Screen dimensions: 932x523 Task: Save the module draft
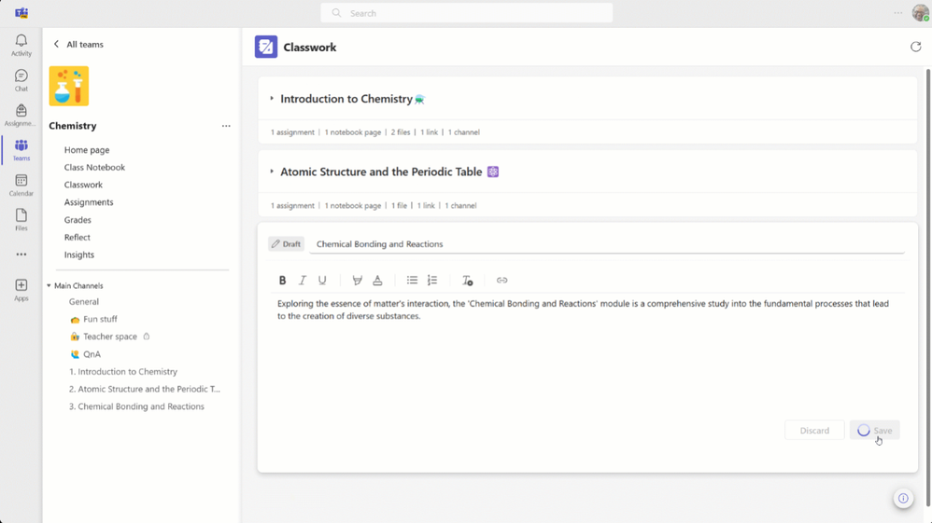point(874,431)
